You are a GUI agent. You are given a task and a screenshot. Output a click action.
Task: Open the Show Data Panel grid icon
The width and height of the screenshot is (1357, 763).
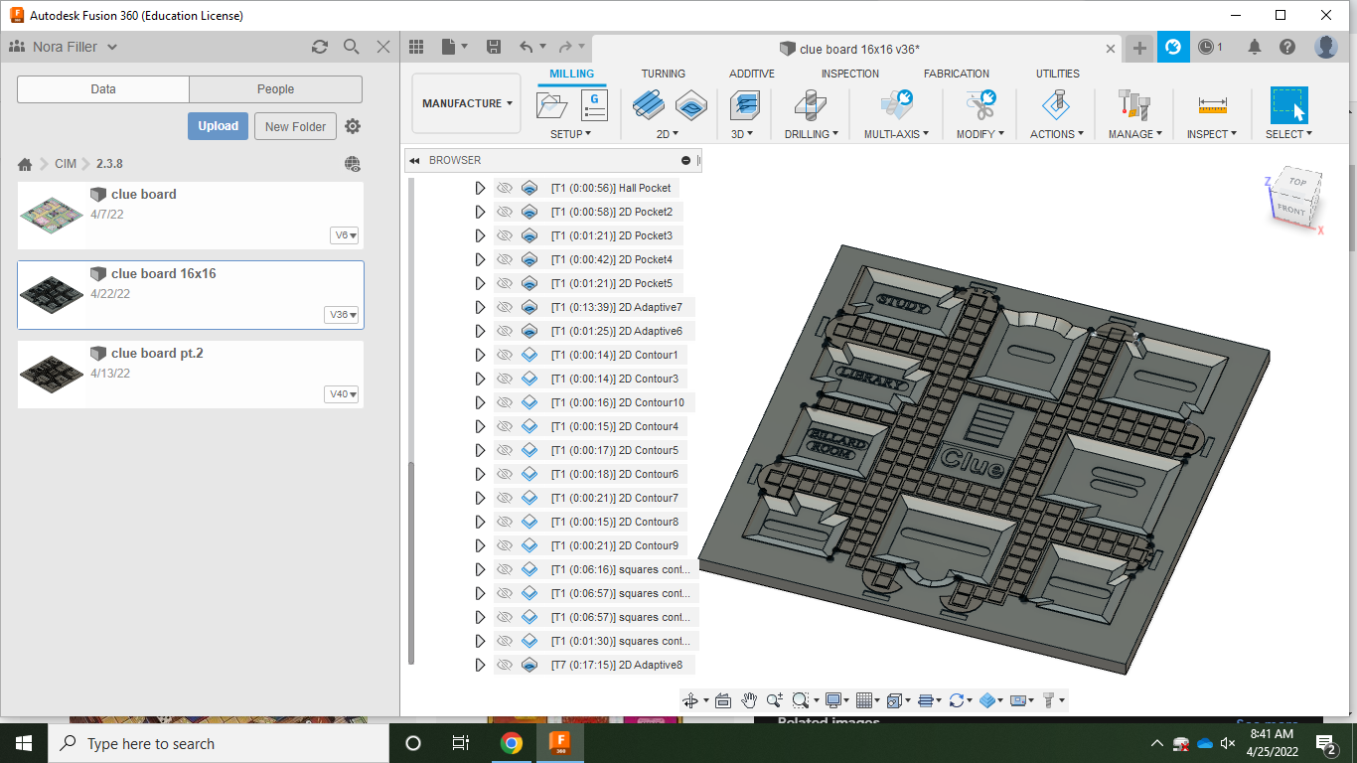(416, 47)
